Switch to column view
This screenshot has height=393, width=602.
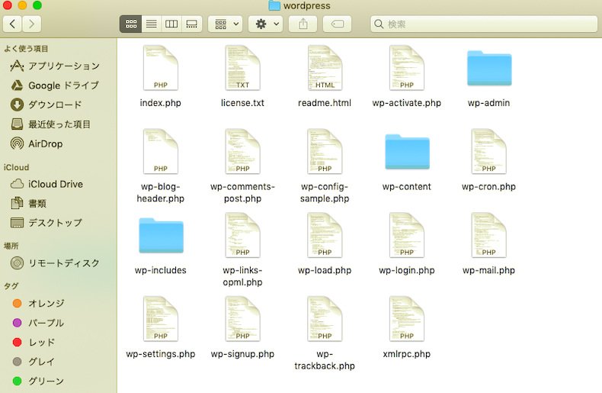(171, 24)
